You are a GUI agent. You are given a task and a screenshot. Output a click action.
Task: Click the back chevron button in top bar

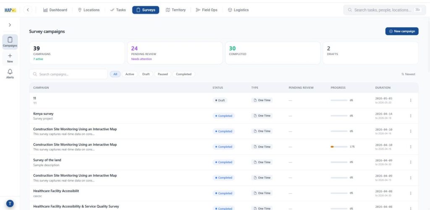click(28, 10)
